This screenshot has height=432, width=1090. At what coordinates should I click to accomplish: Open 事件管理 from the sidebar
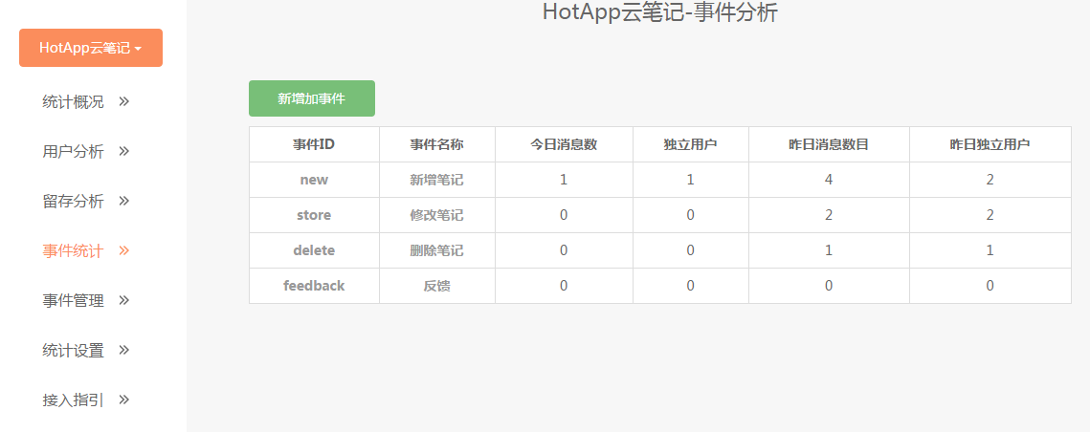[x=74, y=300]
